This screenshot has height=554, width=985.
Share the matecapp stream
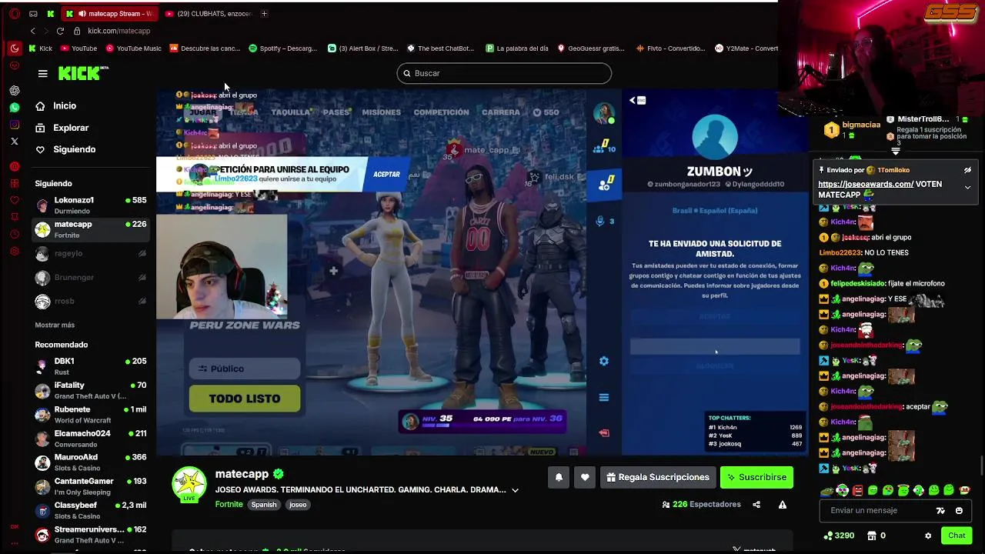756,505
